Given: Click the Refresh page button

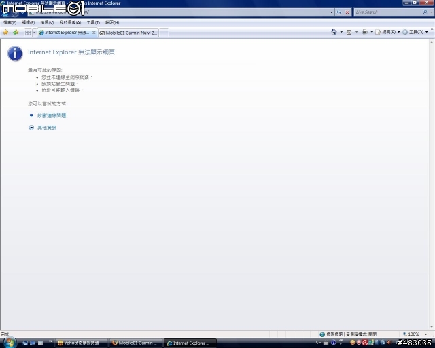Looking at the screenshot, I should tap(338, 12).
